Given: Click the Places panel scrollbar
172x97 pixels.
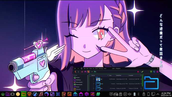Looking at the screenshot, I should [x=88, y=83].
